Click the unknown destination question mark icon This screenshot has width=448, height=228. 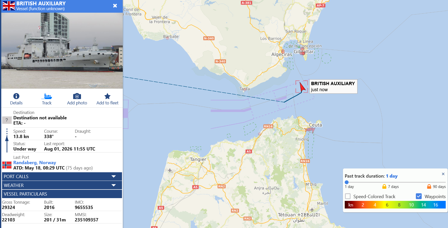click(x=7, y=120)
